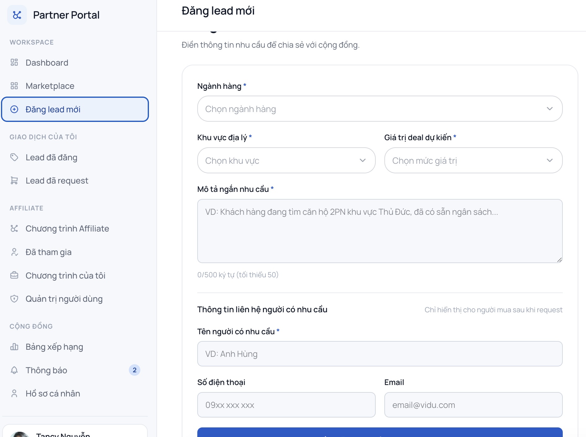The width and height of the screenshot is (586, 437).
Task: Open the Lead đã đăng page
Action: tap(75, 157)
